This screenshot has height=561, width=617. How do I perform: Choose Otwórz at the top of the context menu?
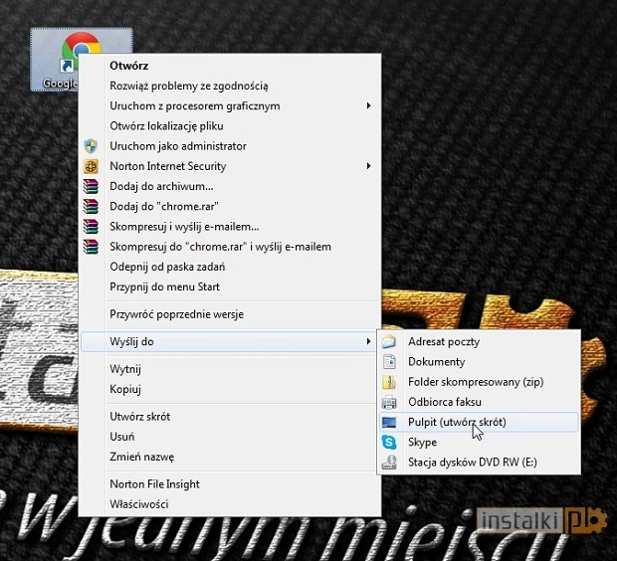click(129, 66)
